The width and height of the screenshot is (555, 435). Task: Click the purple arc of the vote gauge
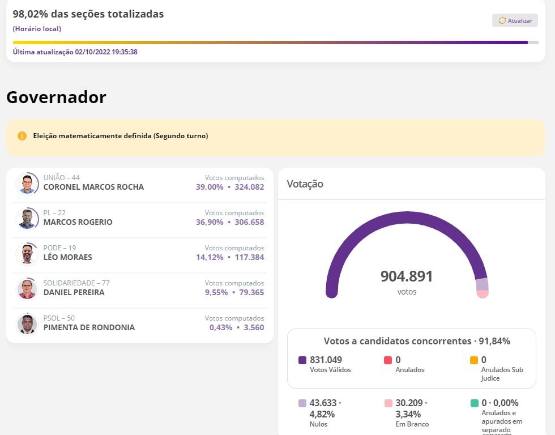pyautogui.click(x=405, y=219)
